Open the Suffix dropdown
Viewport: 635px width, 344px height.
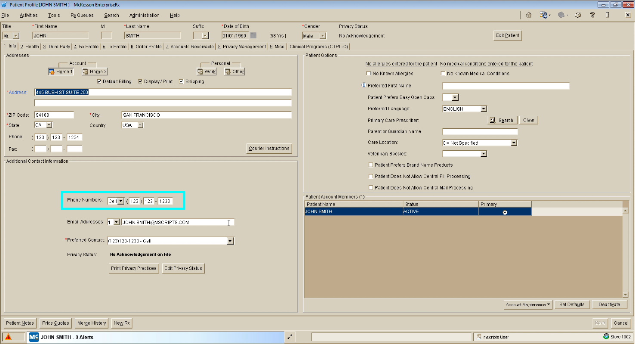205,36
